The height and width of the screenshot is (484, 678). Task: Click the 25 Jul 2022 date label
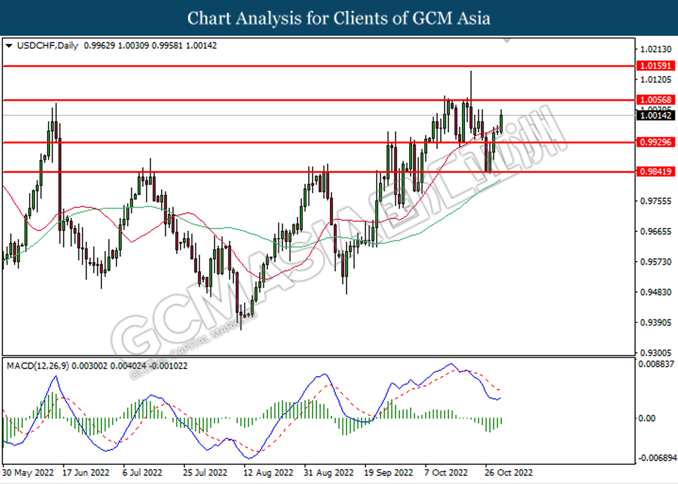(x=205, y=473)
